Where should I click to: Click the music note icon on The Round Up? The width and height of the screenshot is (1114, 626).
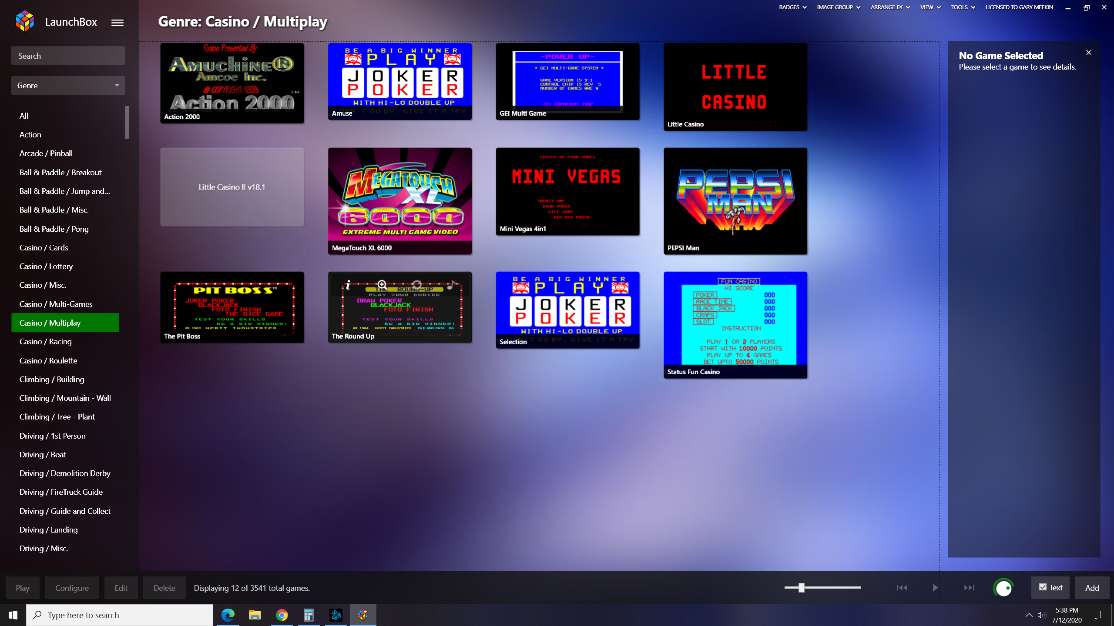[452, 285]
